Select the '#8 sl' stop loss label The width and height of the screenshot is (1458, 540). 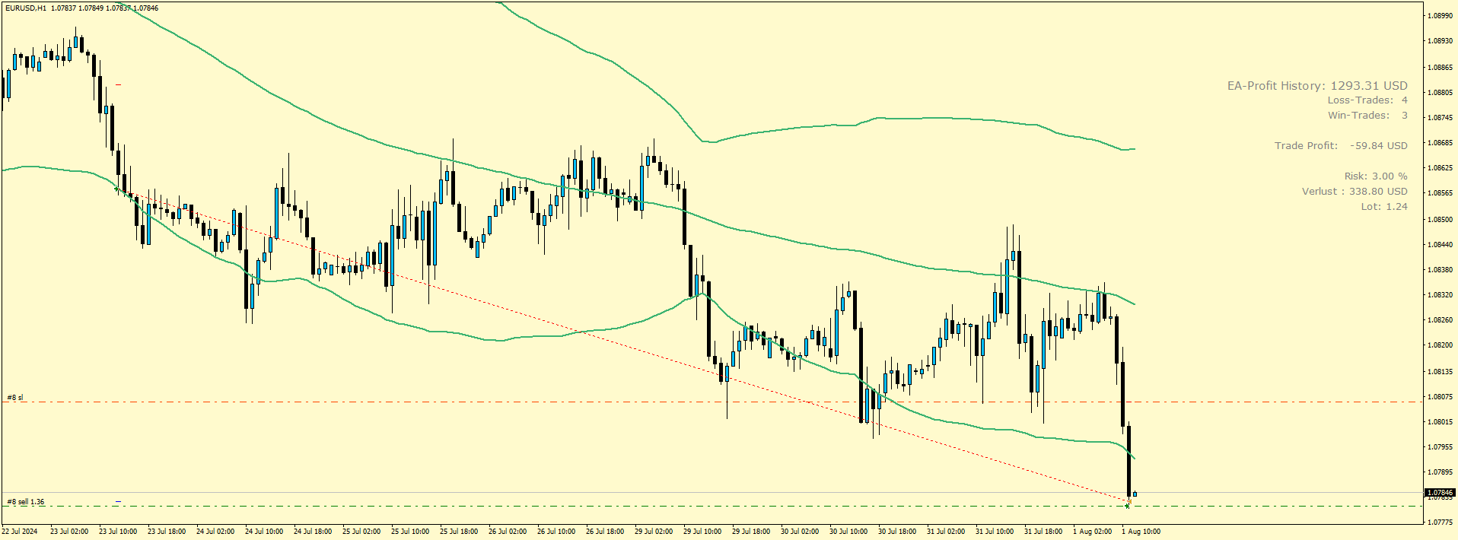point(15,397)
